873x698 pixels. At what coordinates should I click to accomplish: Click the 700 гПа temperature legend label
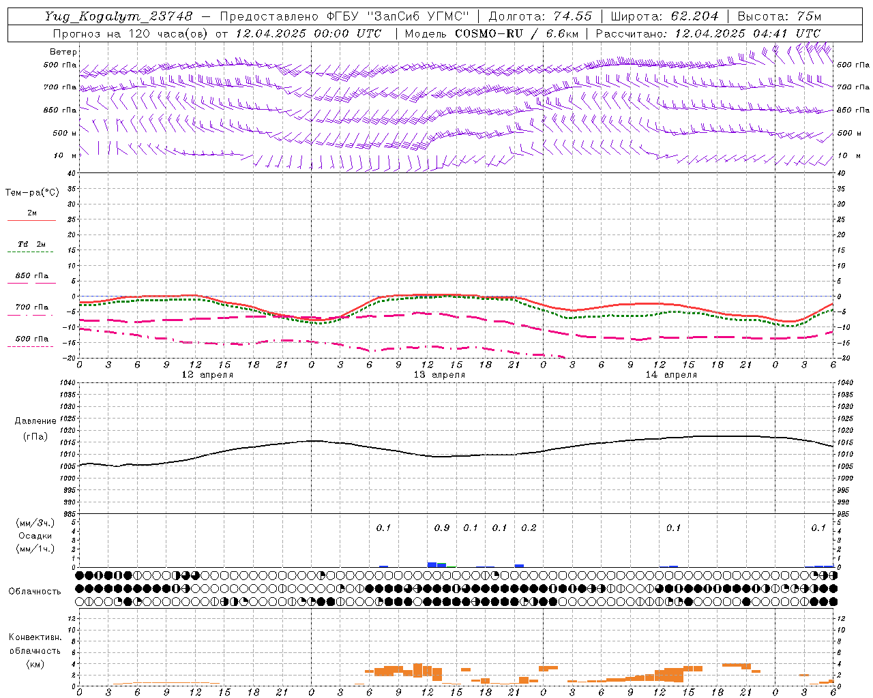[31, 307]
